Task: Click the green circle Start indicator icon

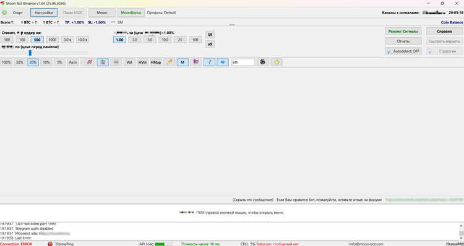Action: point(5,13)
